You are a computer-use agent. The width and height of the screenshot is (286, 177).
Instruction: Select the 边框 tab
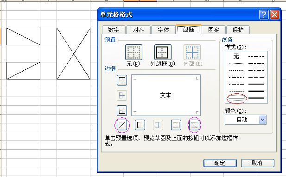189,29
